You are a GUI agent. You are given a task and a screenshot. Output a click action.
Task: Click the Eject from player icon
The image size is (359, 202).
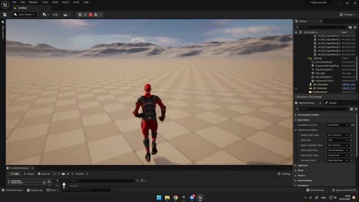tap(96, 15)
